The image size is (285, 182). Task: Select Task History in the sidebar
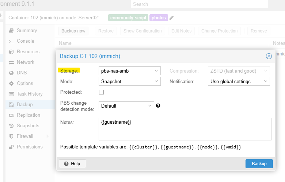[x=30, y=94]
